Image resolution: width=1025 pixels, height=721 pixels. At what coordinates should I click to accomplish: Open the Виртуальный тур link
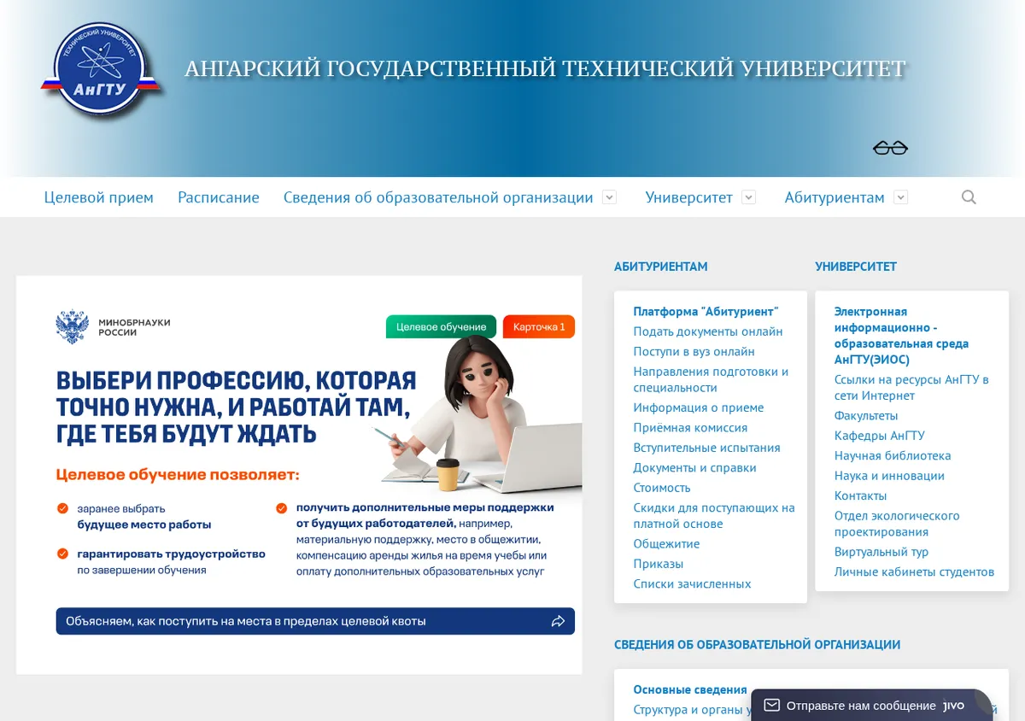881,552
